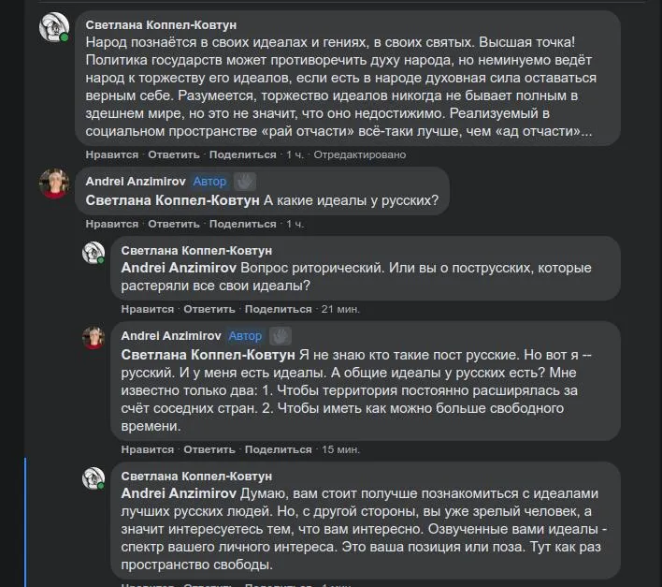
Task: Click the waving hand icon beside the first Автор badge
Action: [244, 182]
